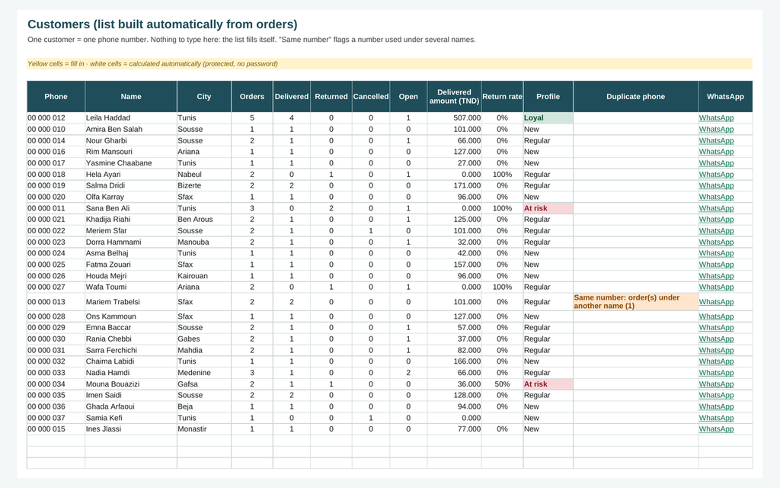780x488 pixels.
Task: Select the delivered amount 171.000
Action: 454,185
